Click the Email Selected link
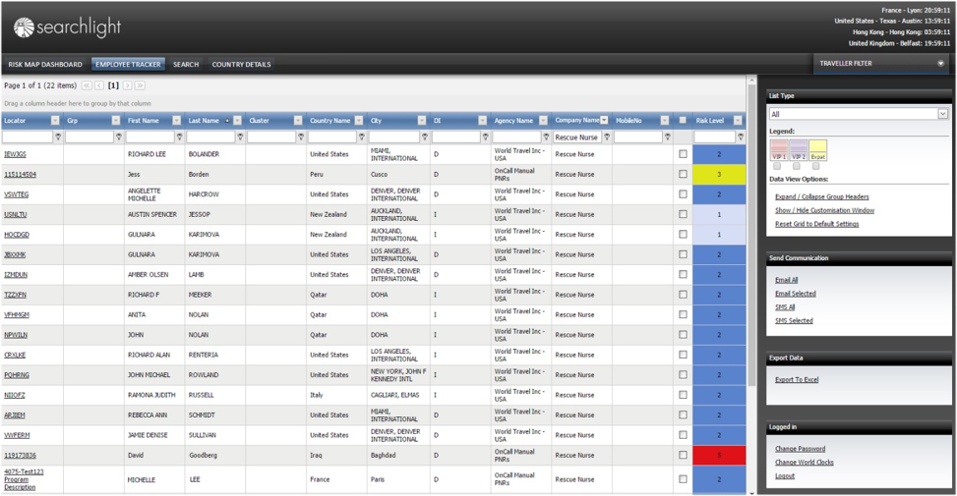This screenshot has height=496, width=957. [795, 294]
